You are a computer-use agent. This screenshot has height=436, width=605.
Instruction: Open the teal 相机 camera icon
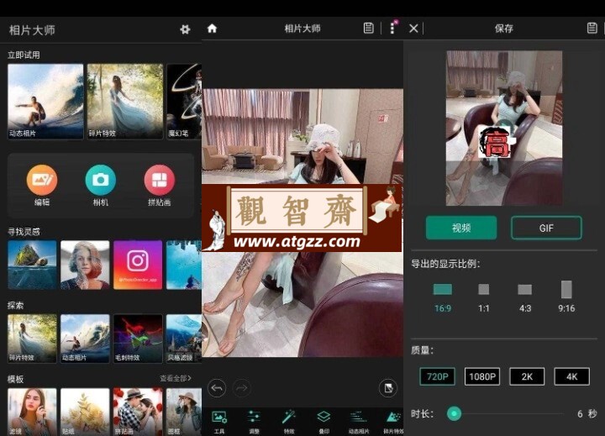click(x=100, y=180)
